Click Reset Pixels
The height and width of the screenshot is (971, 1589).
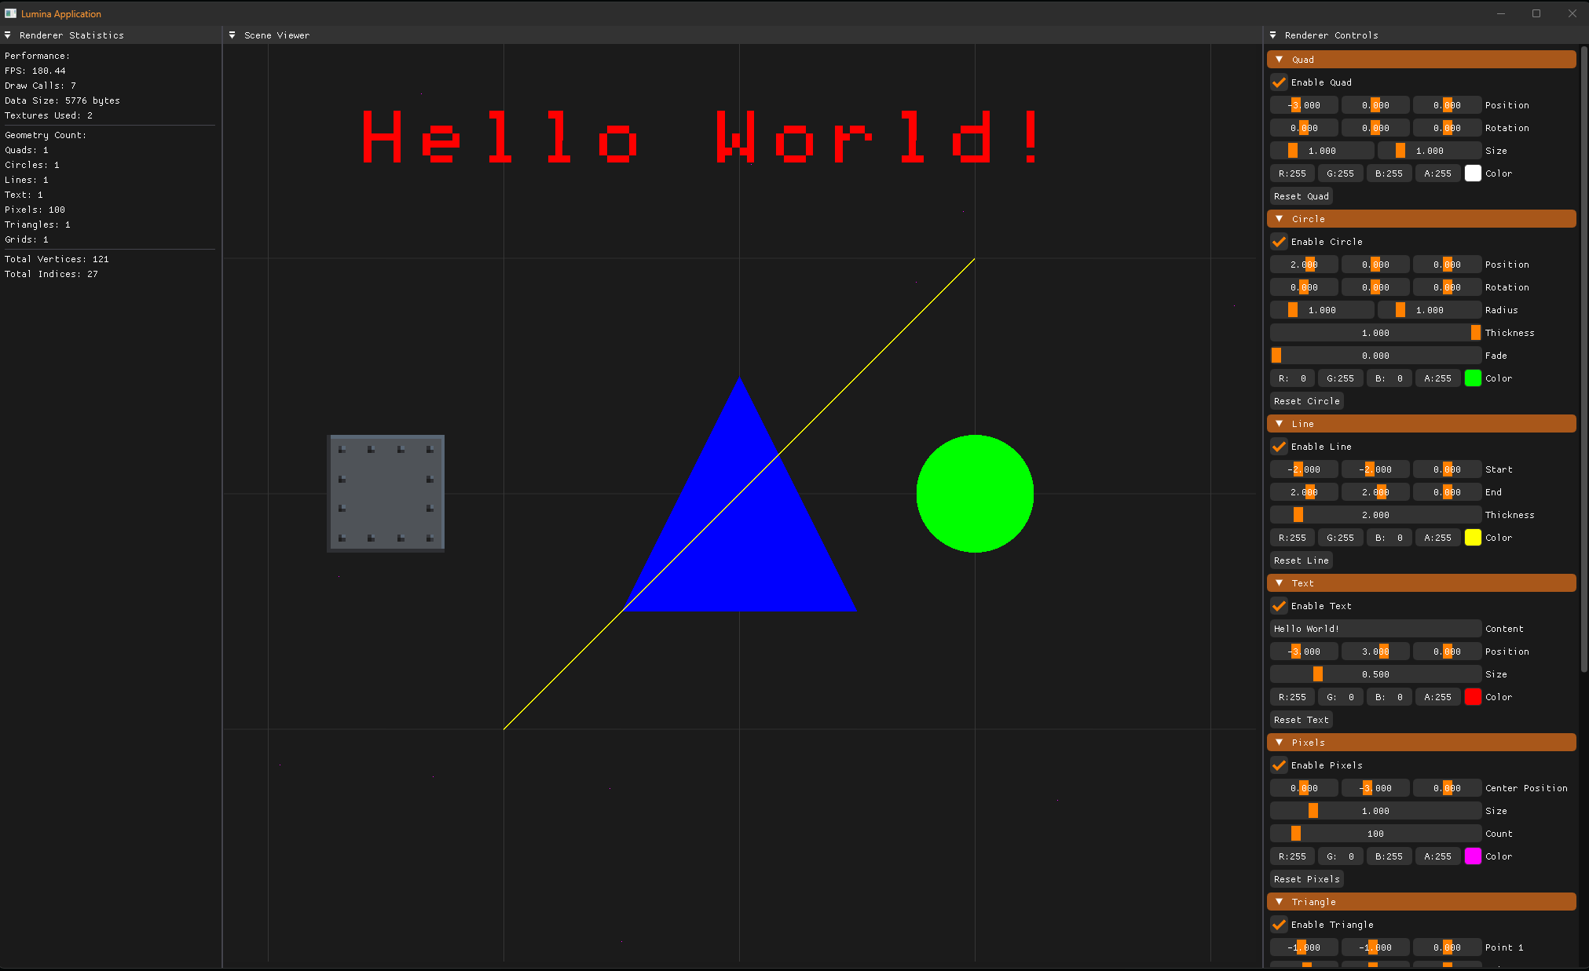coord(1306,878)
